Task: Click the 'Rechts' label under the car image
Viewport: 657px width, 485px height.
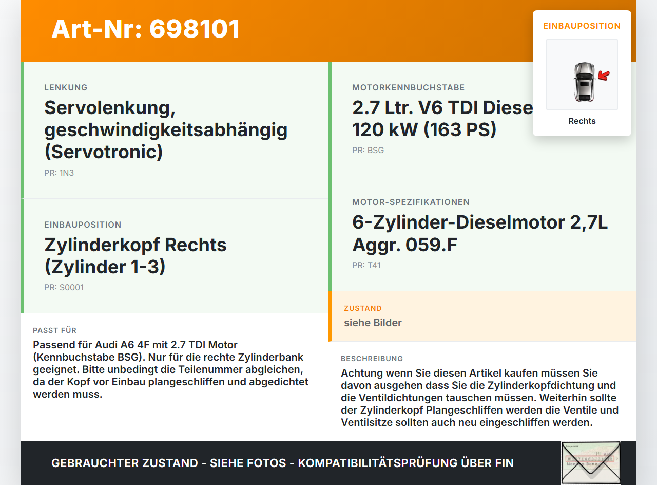Action: coord(582,121)
